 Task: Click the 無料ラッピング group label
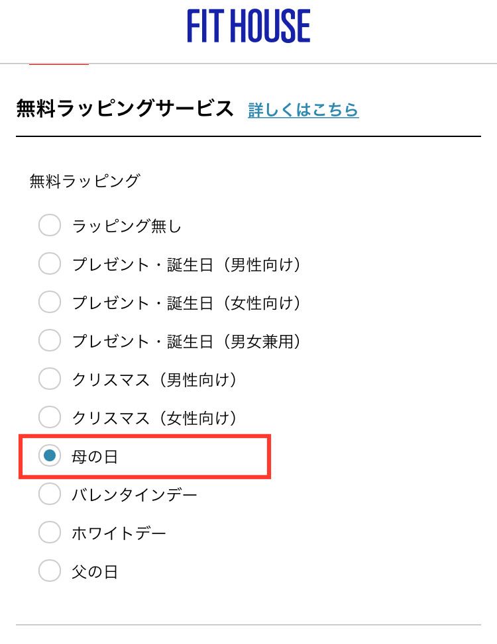click(85, 181)
